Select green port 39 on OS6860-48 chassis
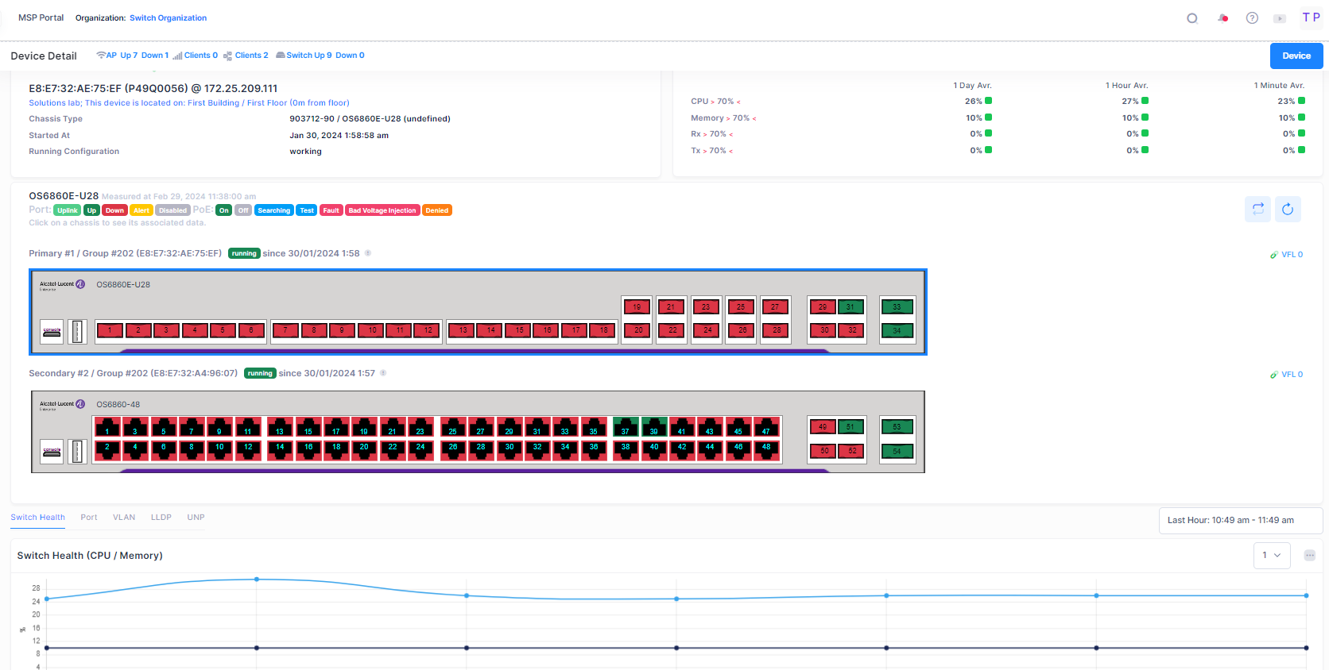The width and height of the screenshot is (1329, 670). tap(654, 429)
